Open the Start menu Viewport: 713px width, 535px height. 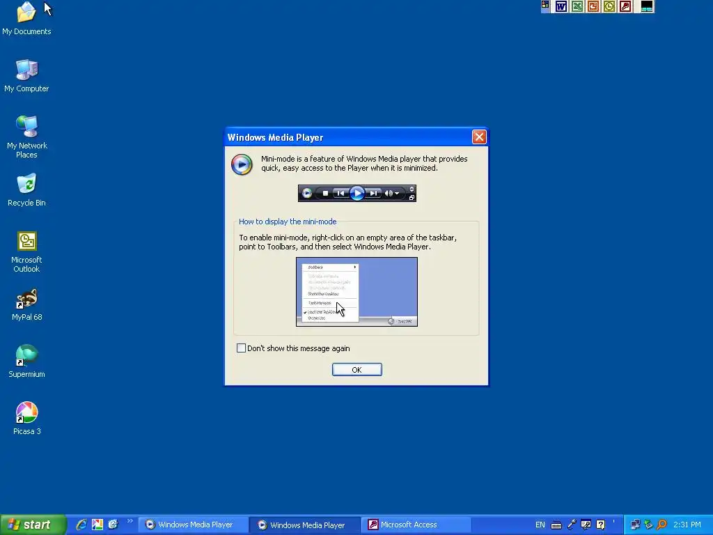point(33,525)
